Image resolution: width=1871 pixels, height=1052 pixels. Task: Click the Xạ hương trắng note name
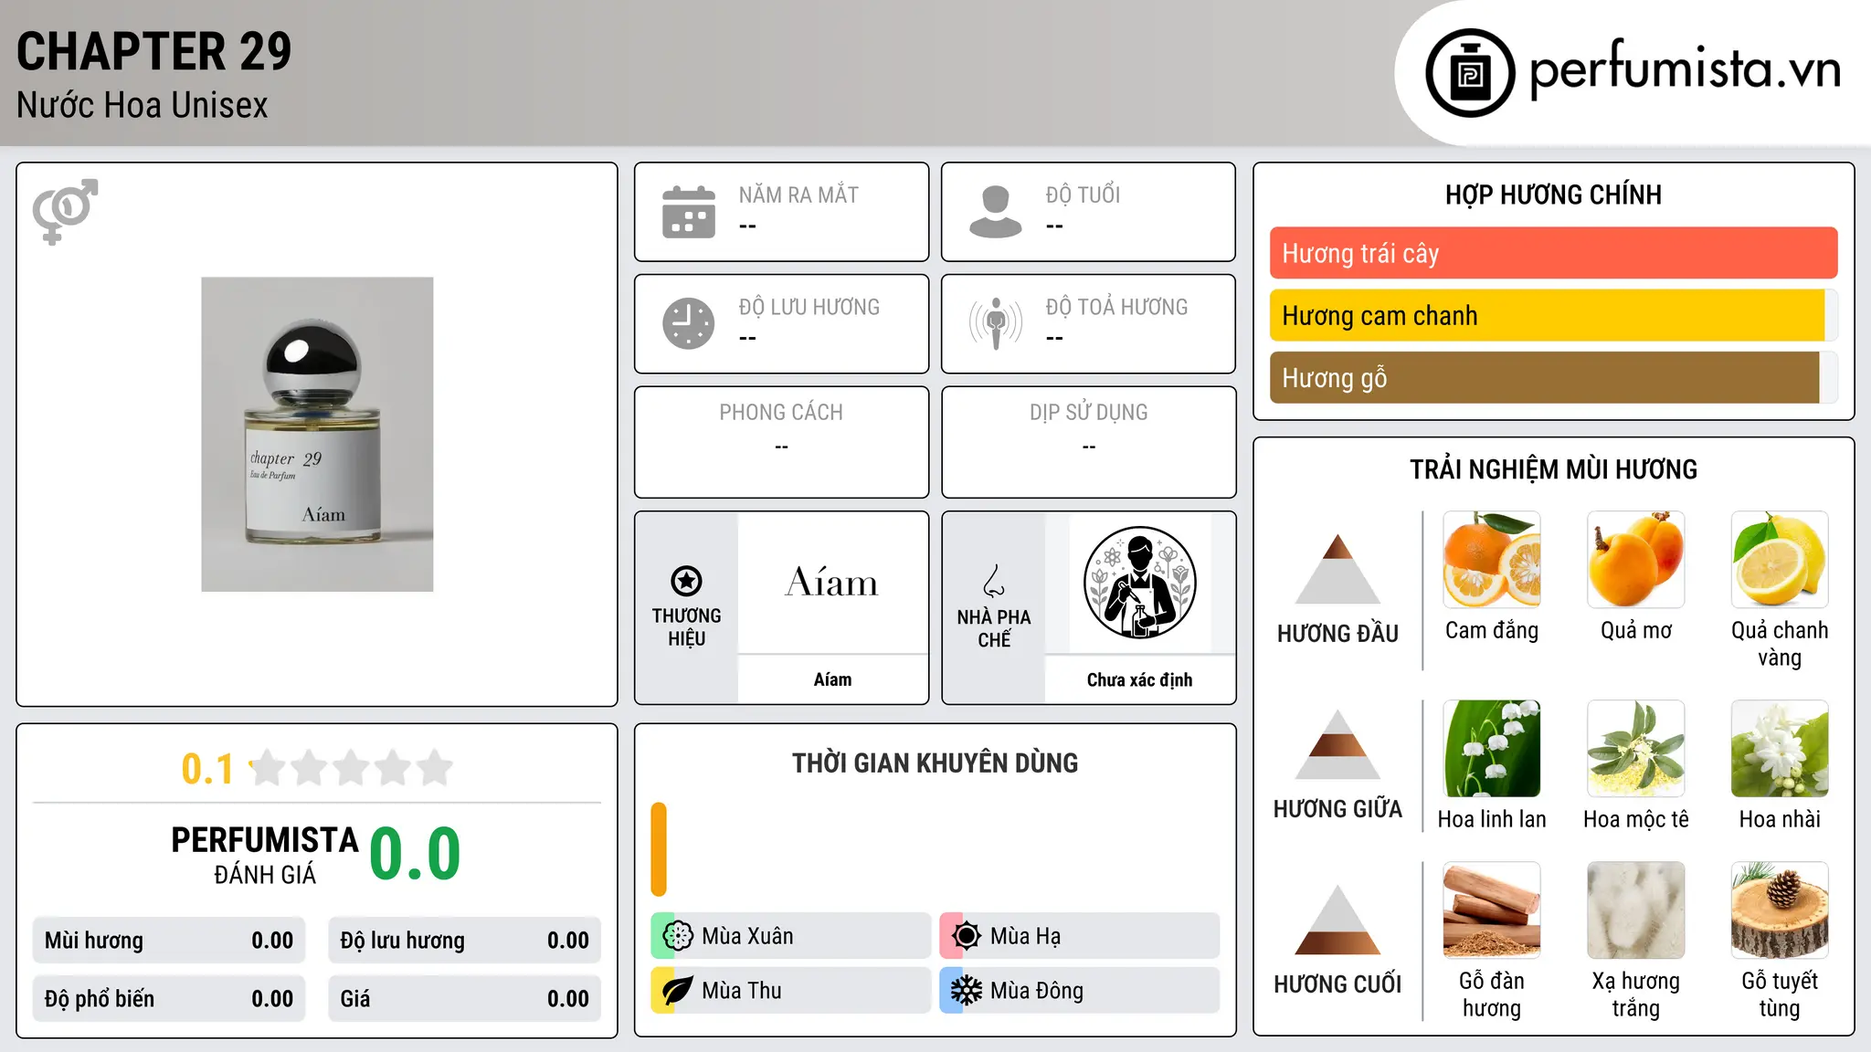point(1636,994)
